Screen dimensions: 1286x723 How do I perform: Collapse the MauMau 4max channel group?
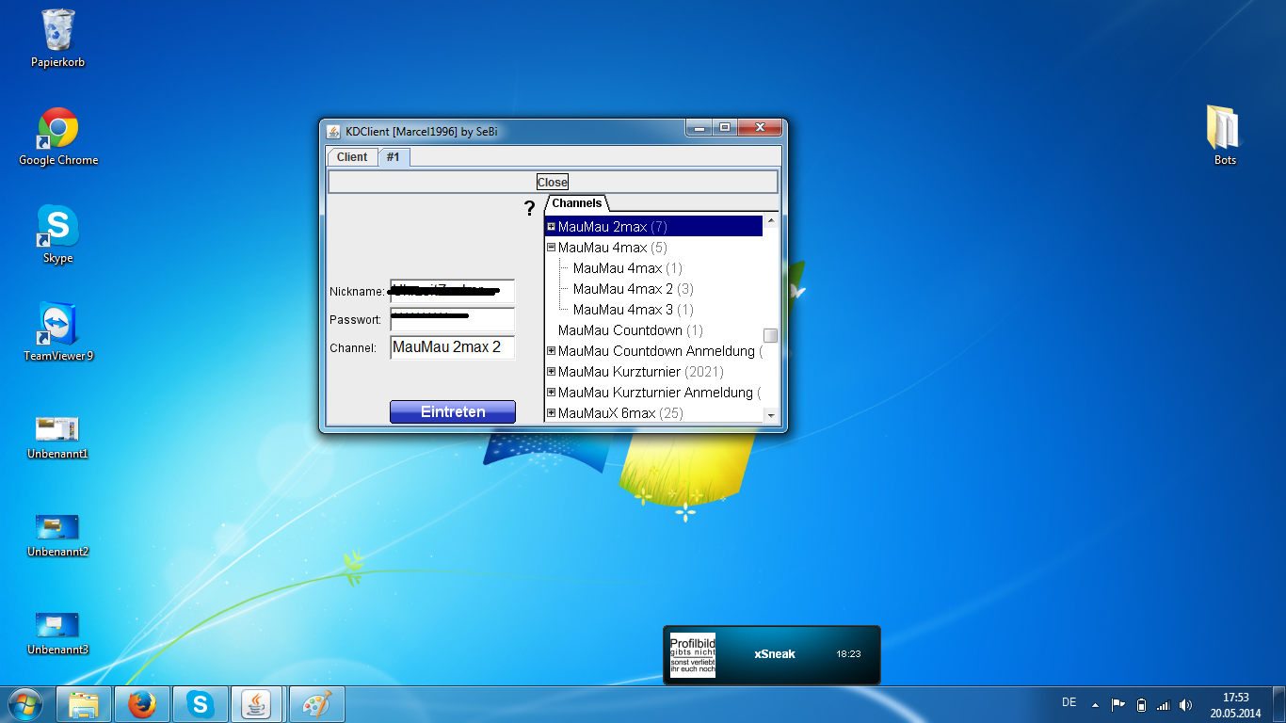click(x=552, y=248)
